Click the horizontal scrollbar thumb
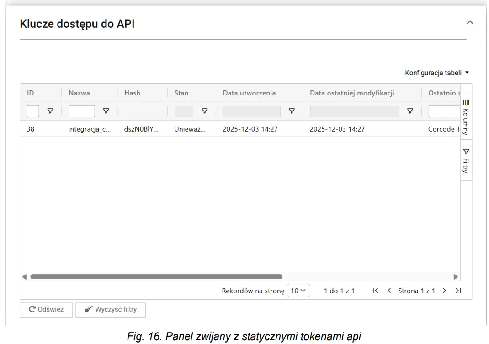This screenshot has width=489, height=344. pyautogui.click(x=155, y=276)
